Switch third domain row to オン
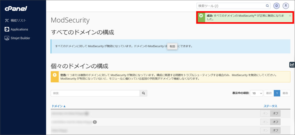Image resolution: width=295 pixels, height=135 pixels. pyautogui.click(x=265, y=130)
